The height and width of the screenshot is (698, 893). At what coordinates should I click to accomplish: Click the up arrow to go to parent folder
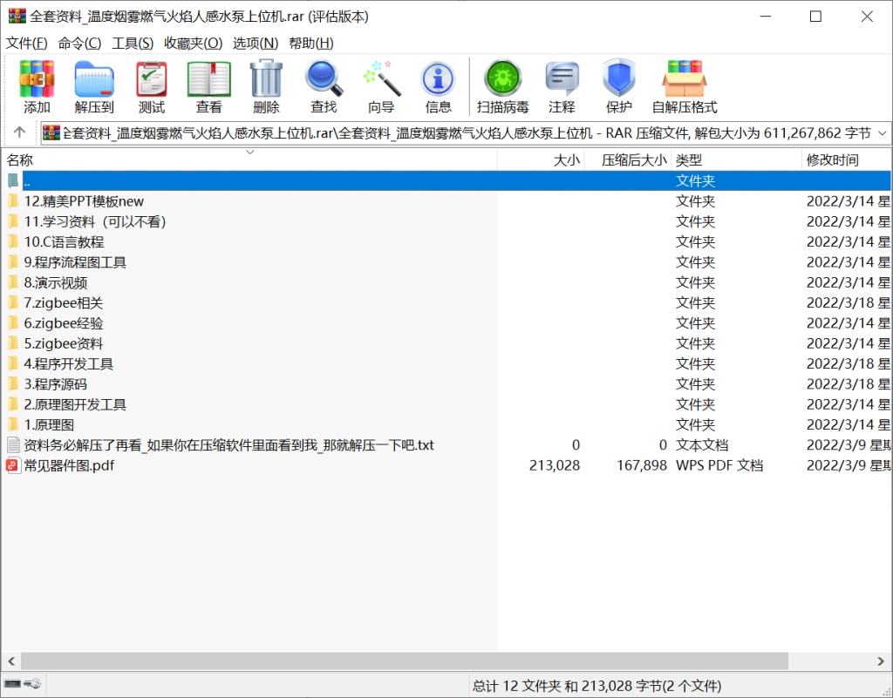pyautogui.click(x=18, y=132)
